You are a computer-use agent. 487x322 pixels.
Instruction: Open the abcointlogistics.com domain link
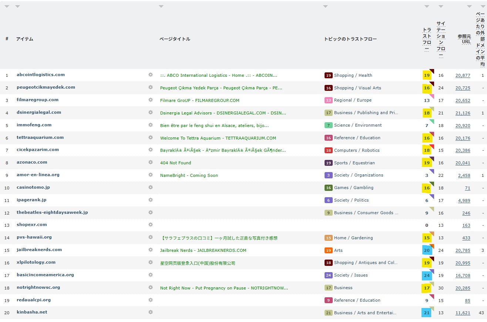(x=41, y=75)
